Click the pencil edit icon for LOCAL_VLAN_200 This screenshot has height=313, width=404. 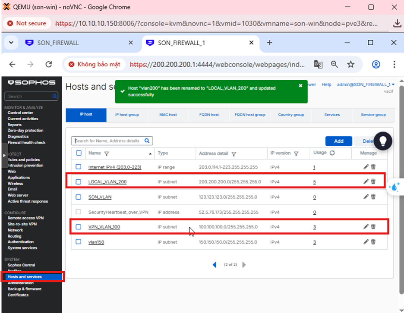point(366,182)
